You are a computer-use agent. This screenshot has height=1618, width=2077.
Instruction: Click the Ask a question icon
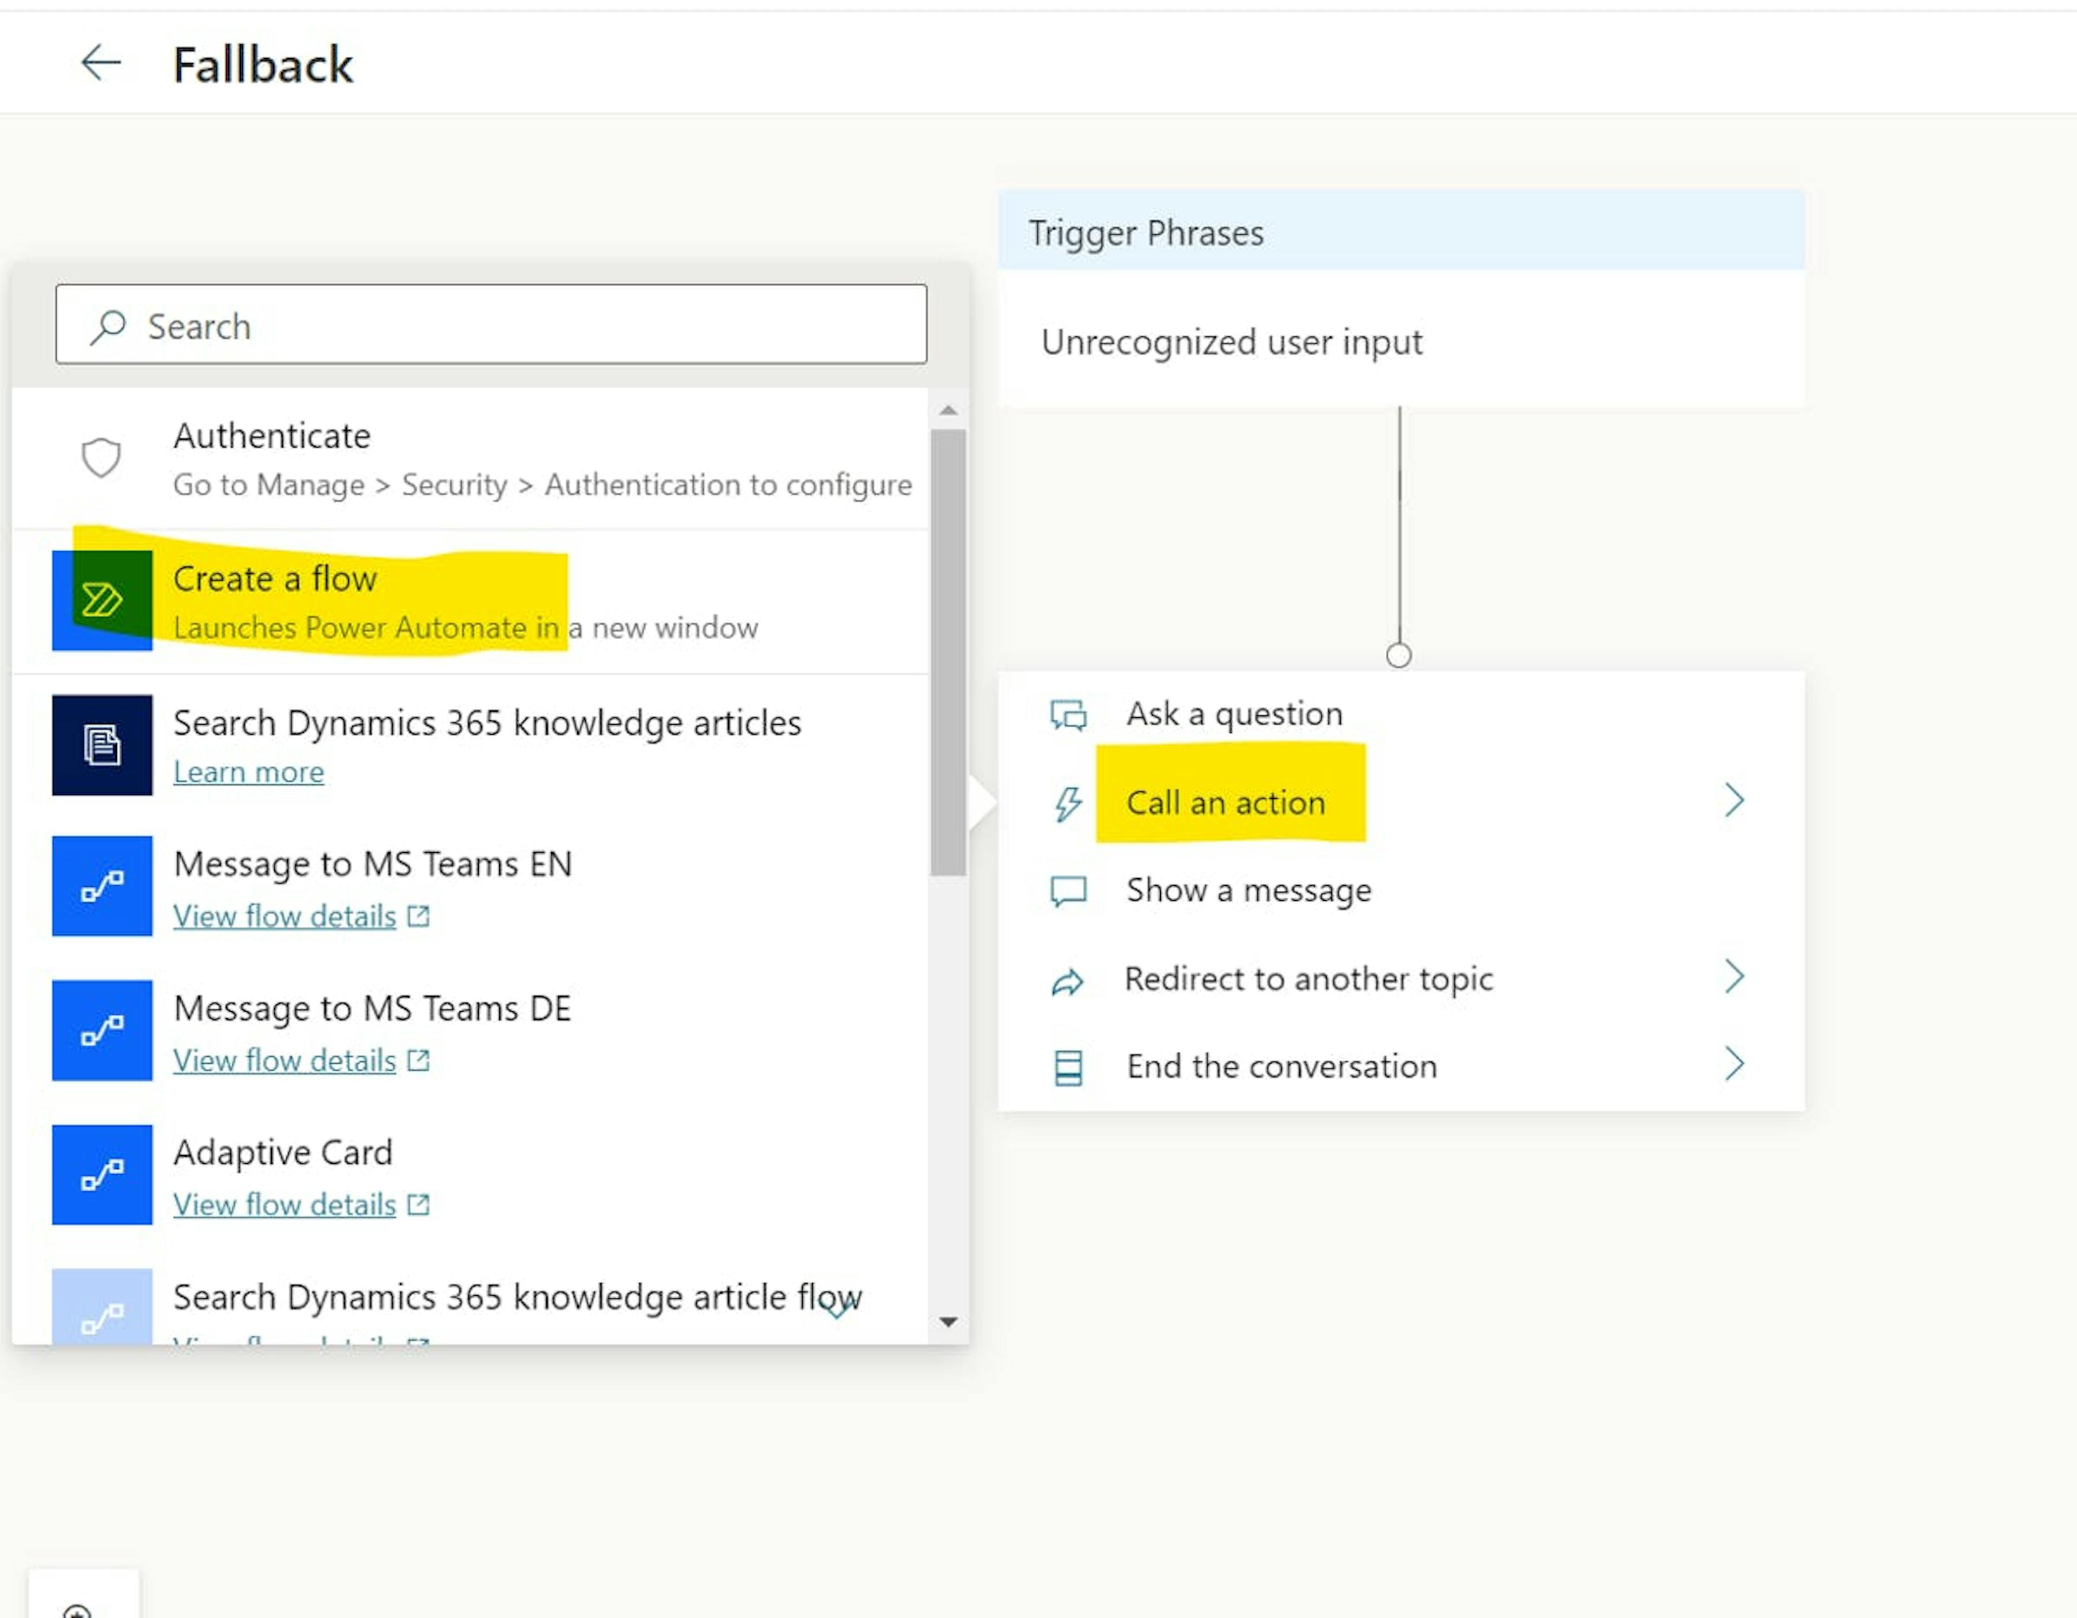(1068, 715)
